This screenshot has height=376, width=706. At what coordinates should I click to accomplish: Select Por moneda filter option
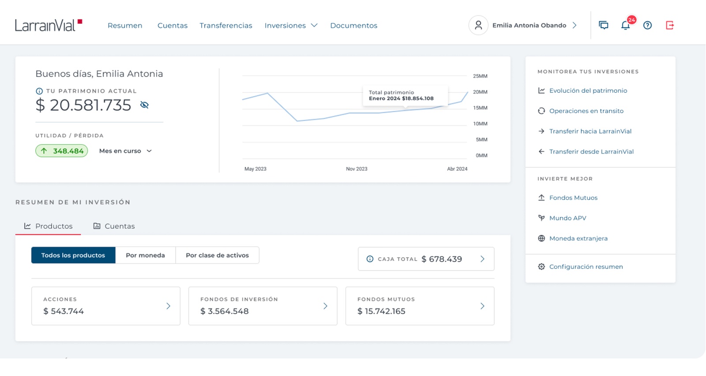(145, 255)
